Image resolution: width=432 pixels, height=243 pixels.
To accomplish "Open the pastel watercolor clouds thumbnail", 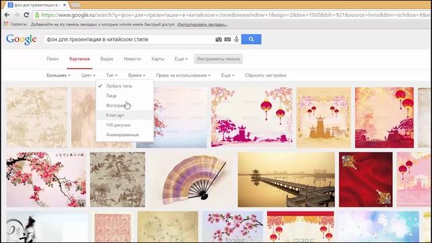I will (379, 227).
